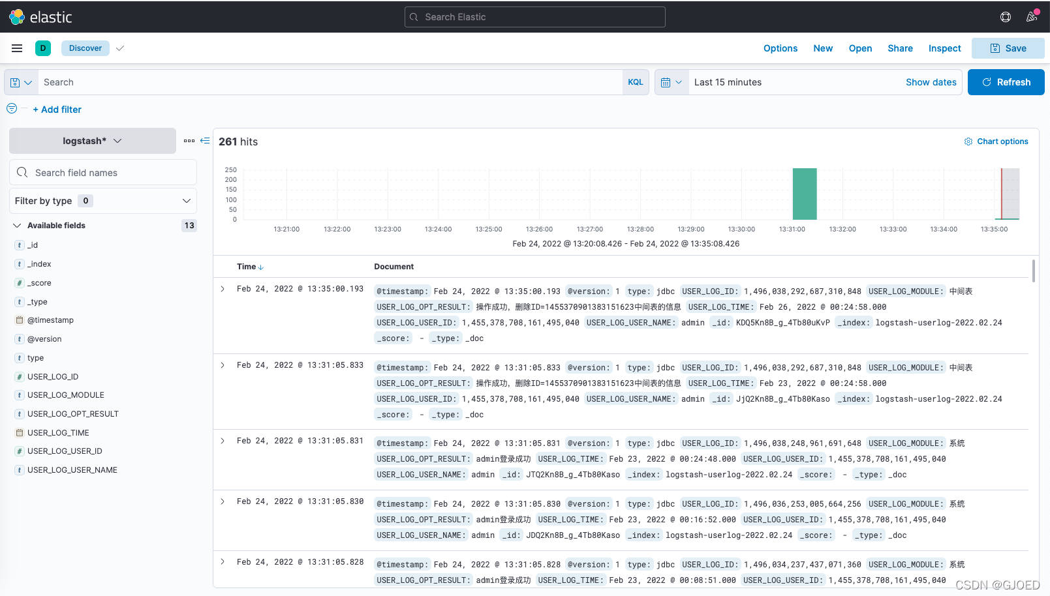Click the green D space avatar
The height and width of the screenshot is (596, 1050).
click(43, 48)
